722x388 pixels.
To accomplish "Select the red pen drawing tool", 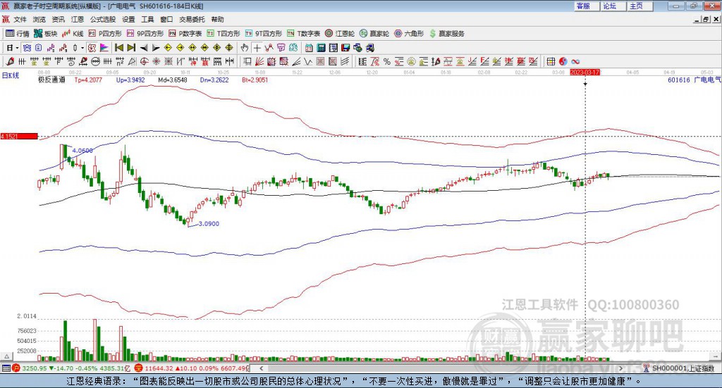I will (x=10, y=61).
